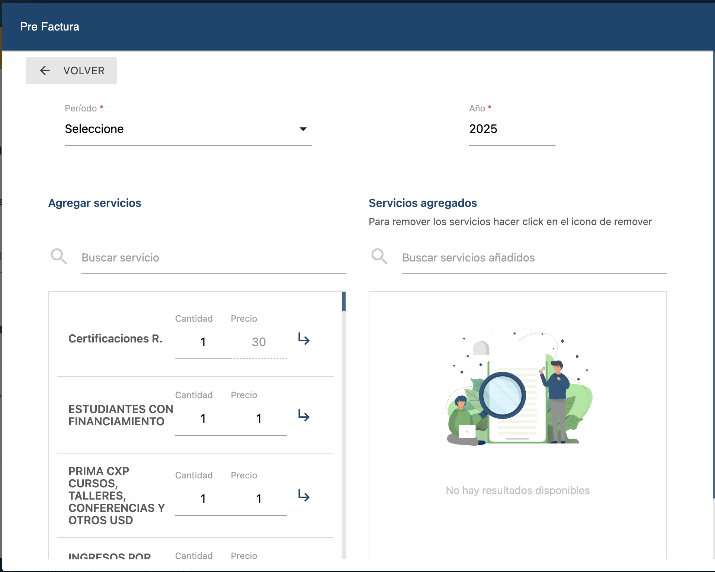Click the services list scrollbar thumb
Screen dimensions: 715x572
coord(344,302)
